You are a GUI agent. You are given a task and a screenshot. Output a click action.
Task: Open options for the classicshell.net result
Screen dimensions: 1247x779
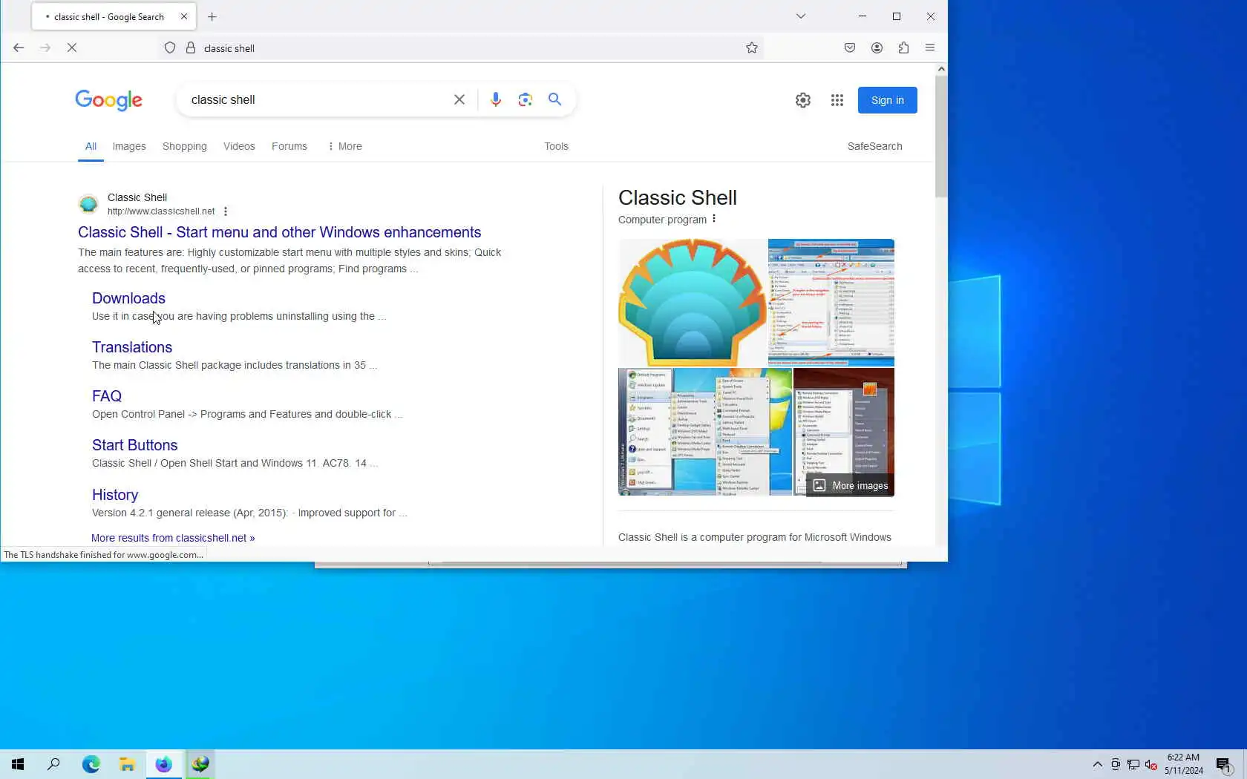click(226, 211)
